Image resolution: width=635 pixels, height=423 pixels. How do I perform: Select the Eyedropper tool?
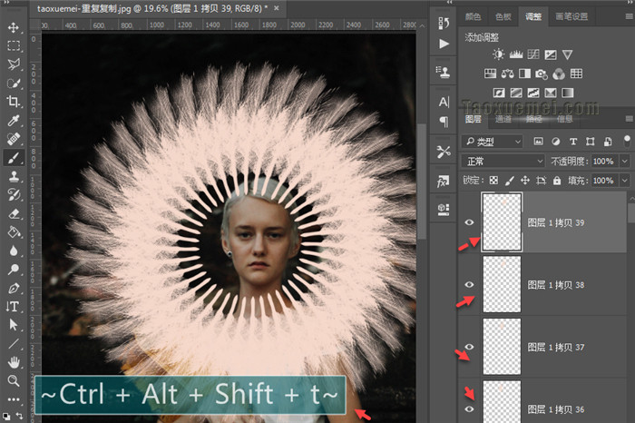pos(14,121)
